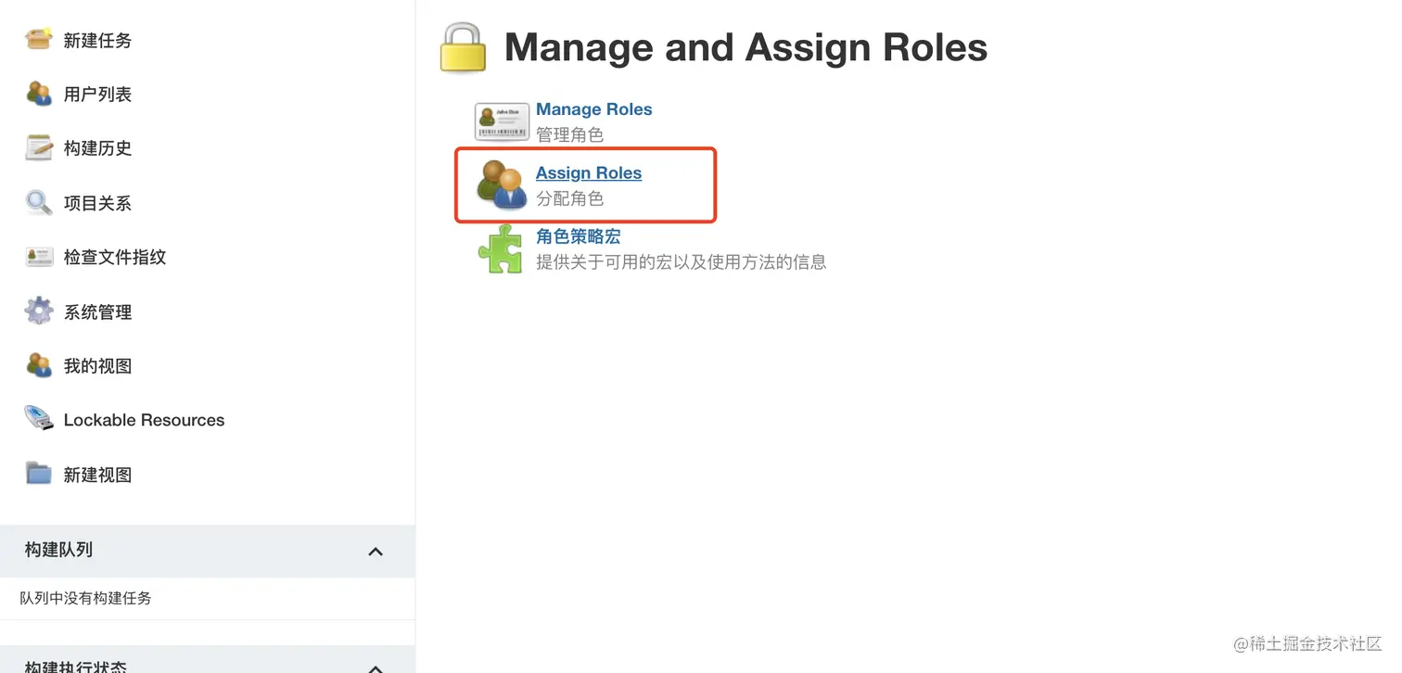
Task: Click the Lockable Resources USB drive icon
Action: 39,419
